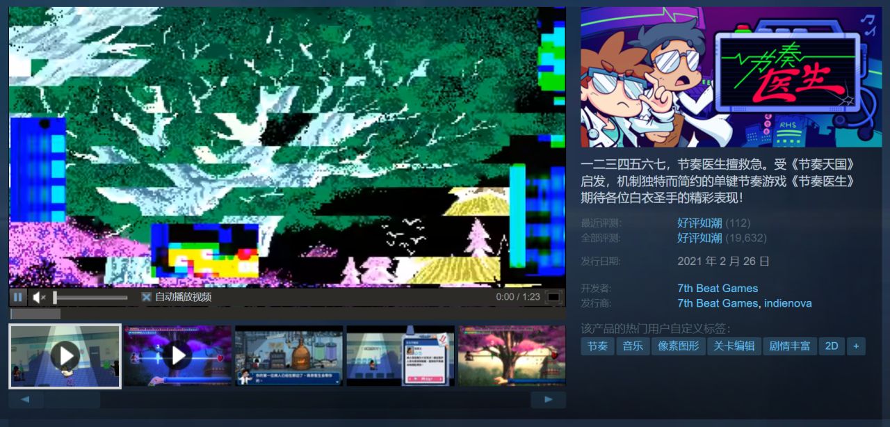The width and height of the screenshot is (890, 427).
Task: Move the thumbnail strip scrollbar handle
Action: (72, 400)
